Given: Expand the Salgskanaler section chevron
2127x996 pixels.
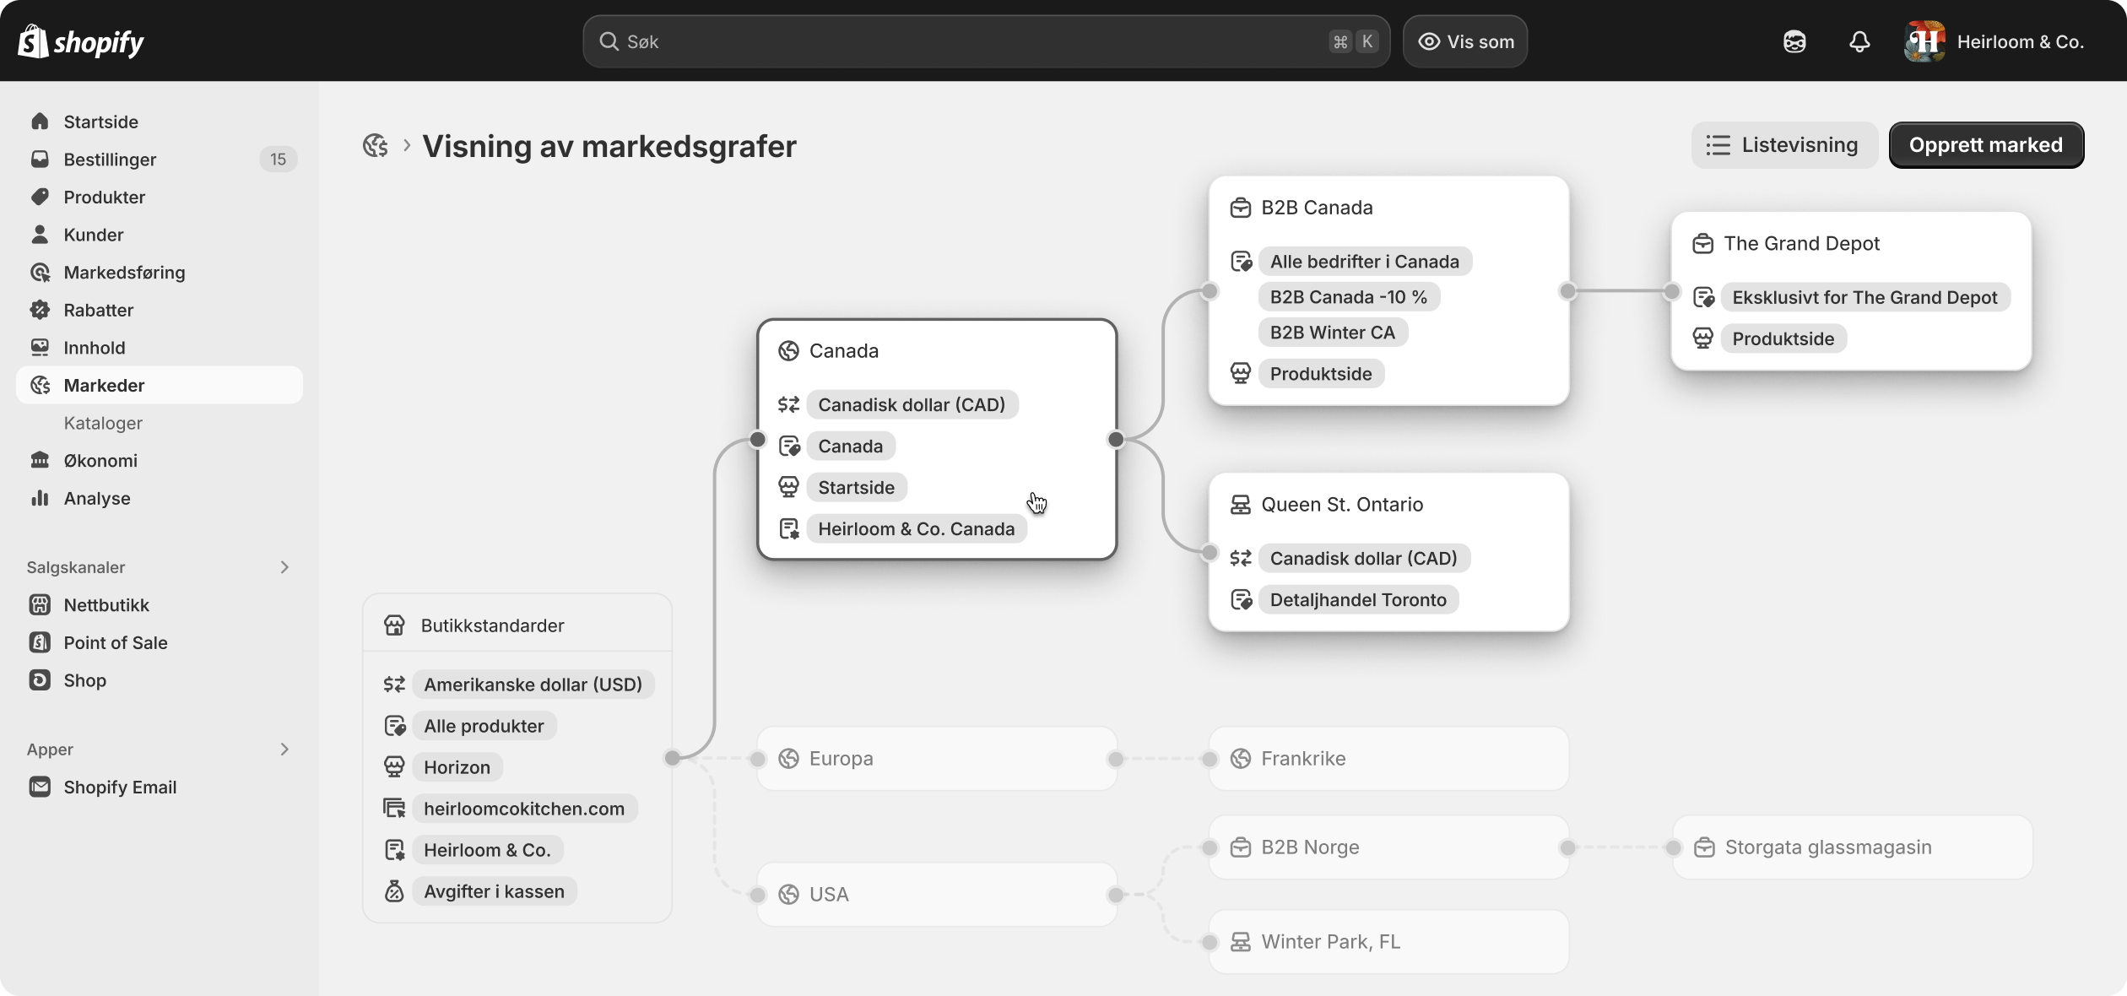Looking at the screenshot, I should 284,567.
